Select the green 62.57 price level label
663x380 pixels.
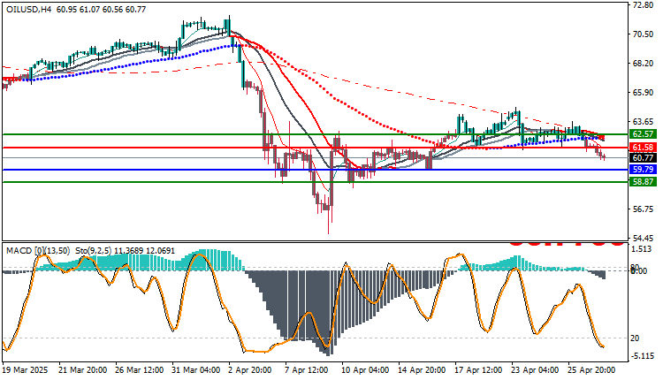(644, 134)
